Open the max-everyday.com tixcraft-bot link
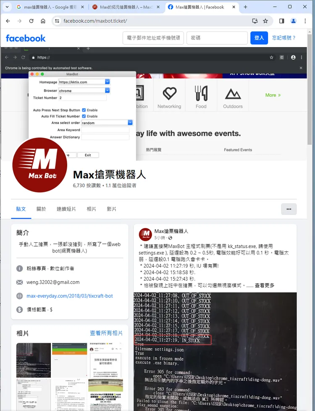Image resolution: width=315 pixels, height=411 pixels. (x=70, y=296)
